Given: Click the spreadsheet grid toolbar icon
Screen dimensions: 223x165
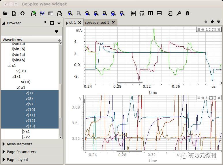Looking at the screenshot, I should point(51,13).
